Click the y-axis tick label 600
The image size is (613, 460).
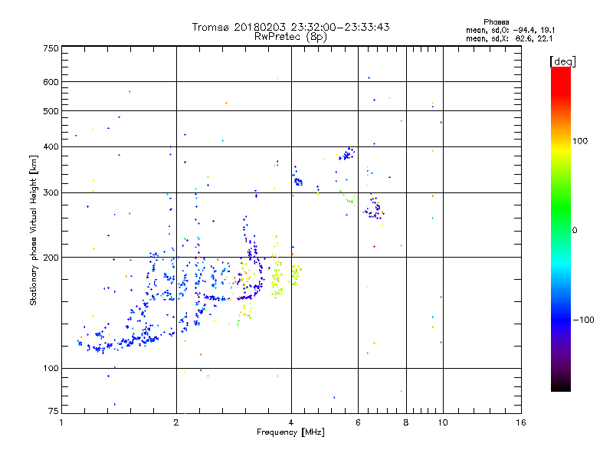(51, 82)
